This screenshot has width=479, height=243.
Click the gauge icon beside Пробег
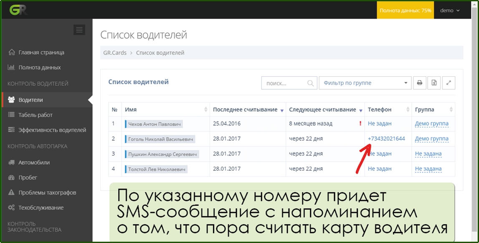pyautogui.click(x=11, y=177)
